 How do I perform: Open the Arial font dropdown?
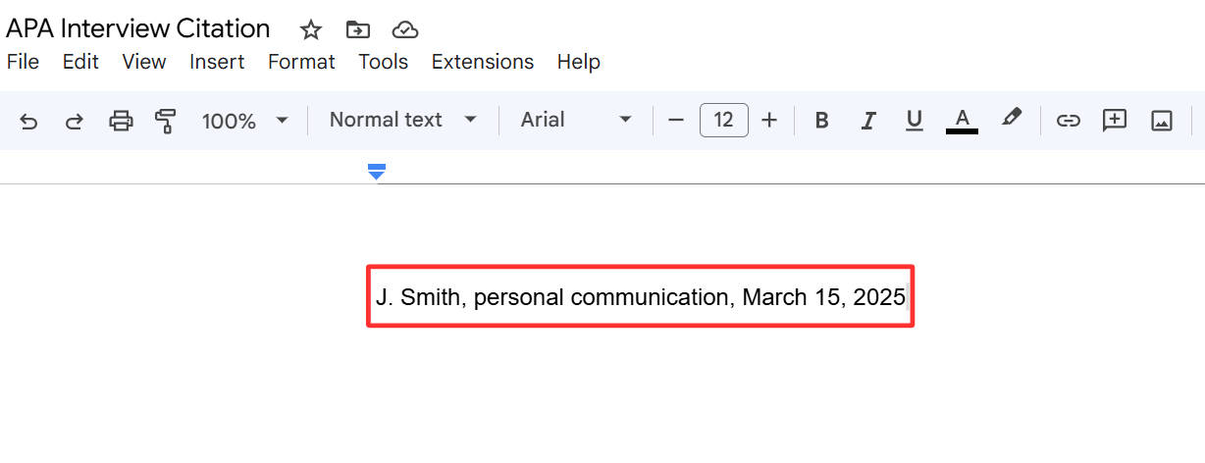click(576, 120)
